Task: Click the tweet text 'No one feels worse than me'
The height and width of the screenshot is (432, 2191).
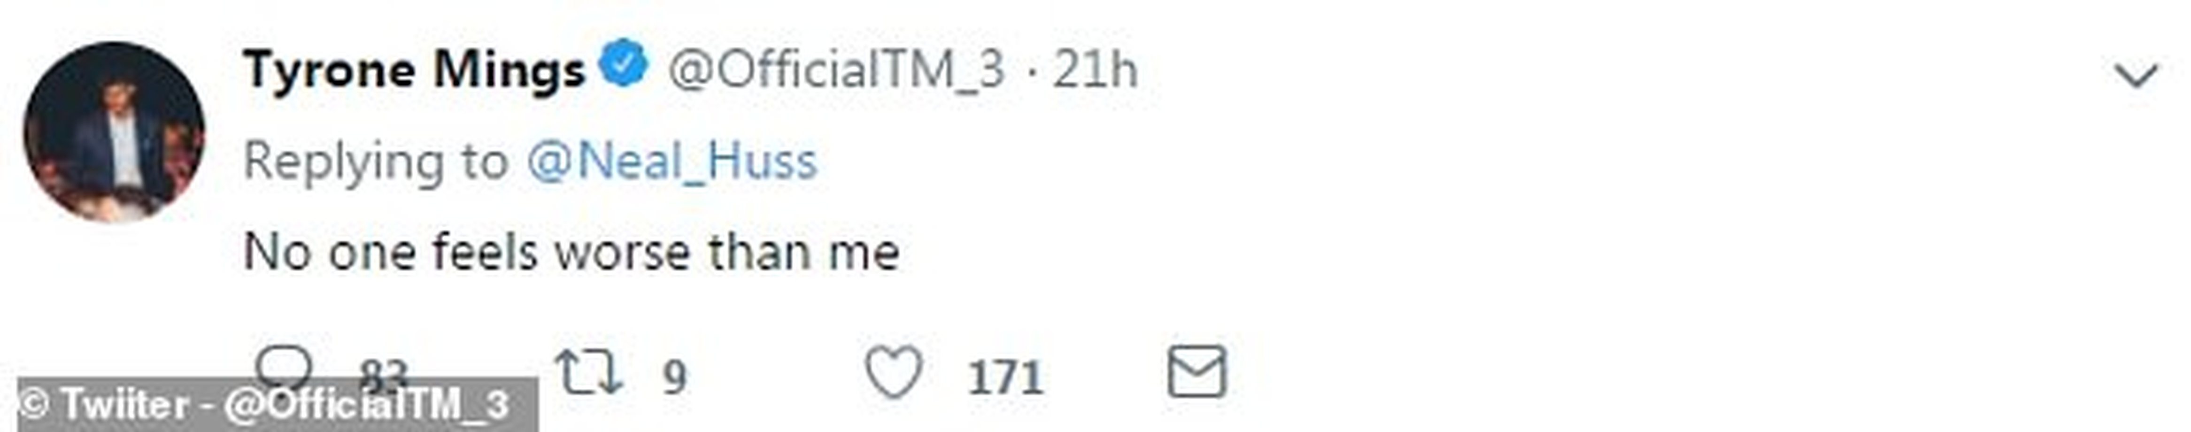Action: point(571,253)
